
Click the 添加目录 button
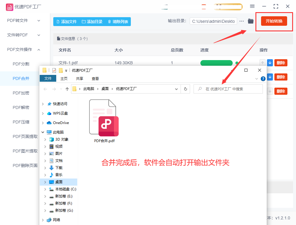pyautogui.click(x=92, y=22)
